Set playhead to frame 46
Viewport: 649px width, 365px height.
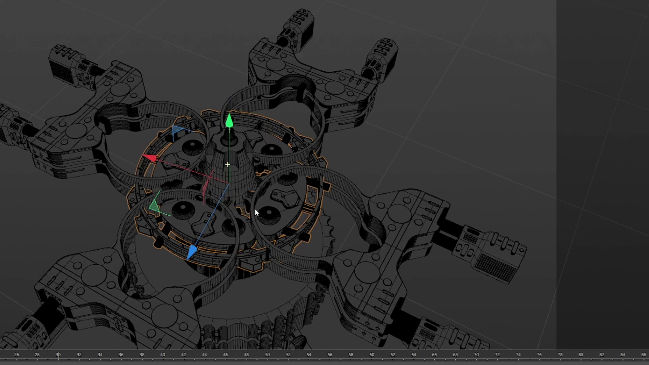pyautogui.click(x=225, y=355)
